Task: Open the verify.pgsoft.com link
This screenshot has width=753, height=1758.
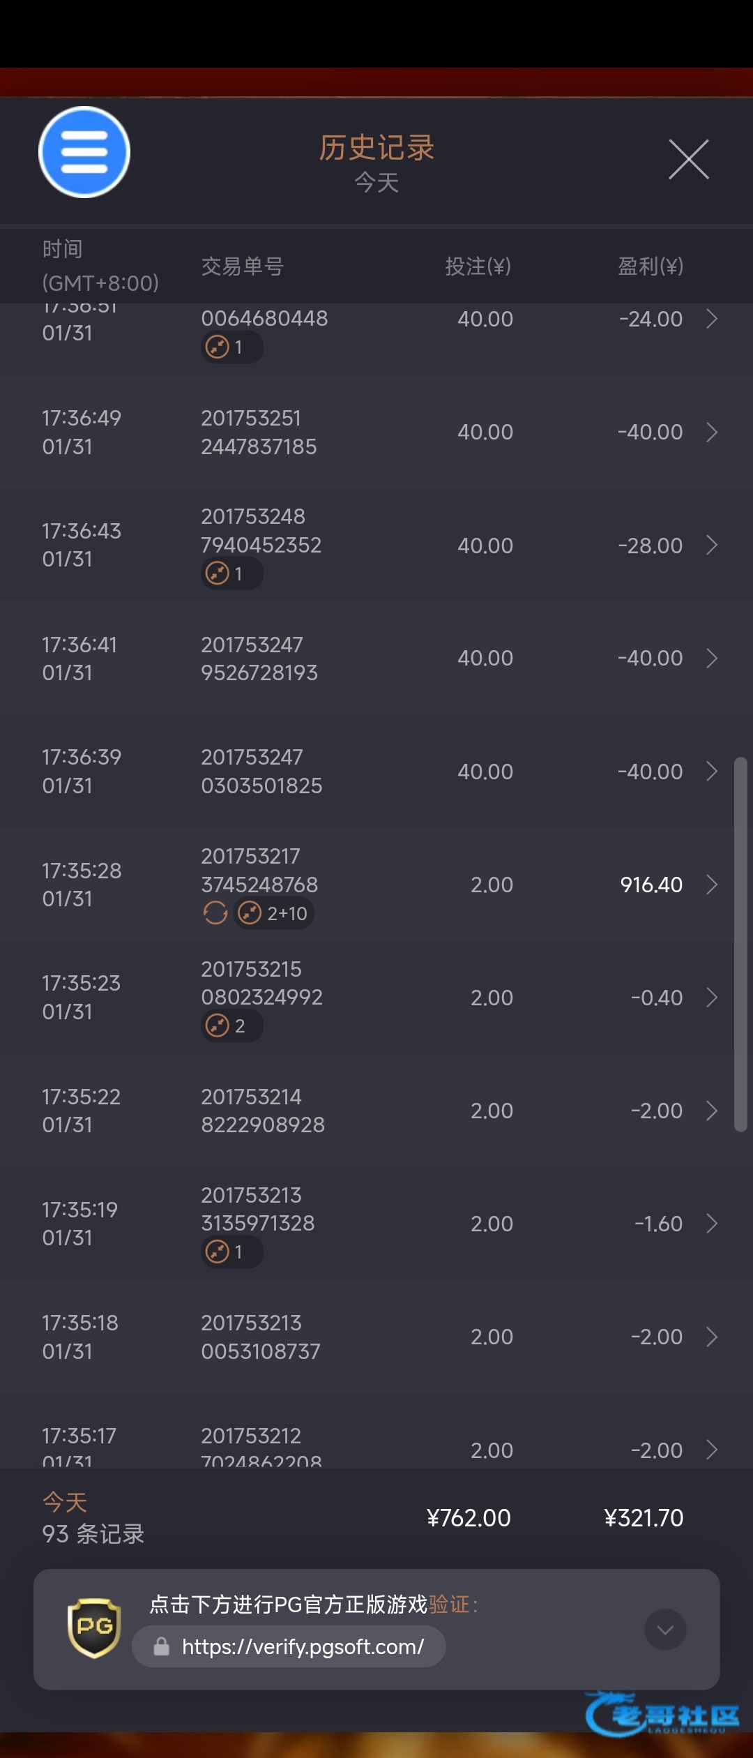Action: click(x=303, y=1646)
